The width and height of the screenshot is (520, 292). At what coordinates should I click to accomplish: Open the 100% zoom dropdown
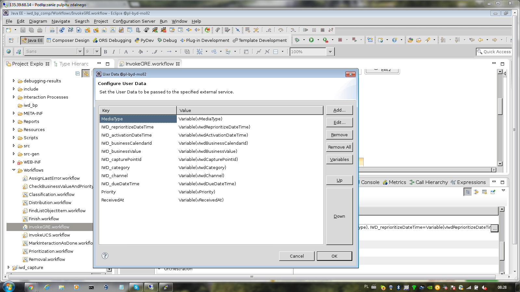(x=330, y=52)
